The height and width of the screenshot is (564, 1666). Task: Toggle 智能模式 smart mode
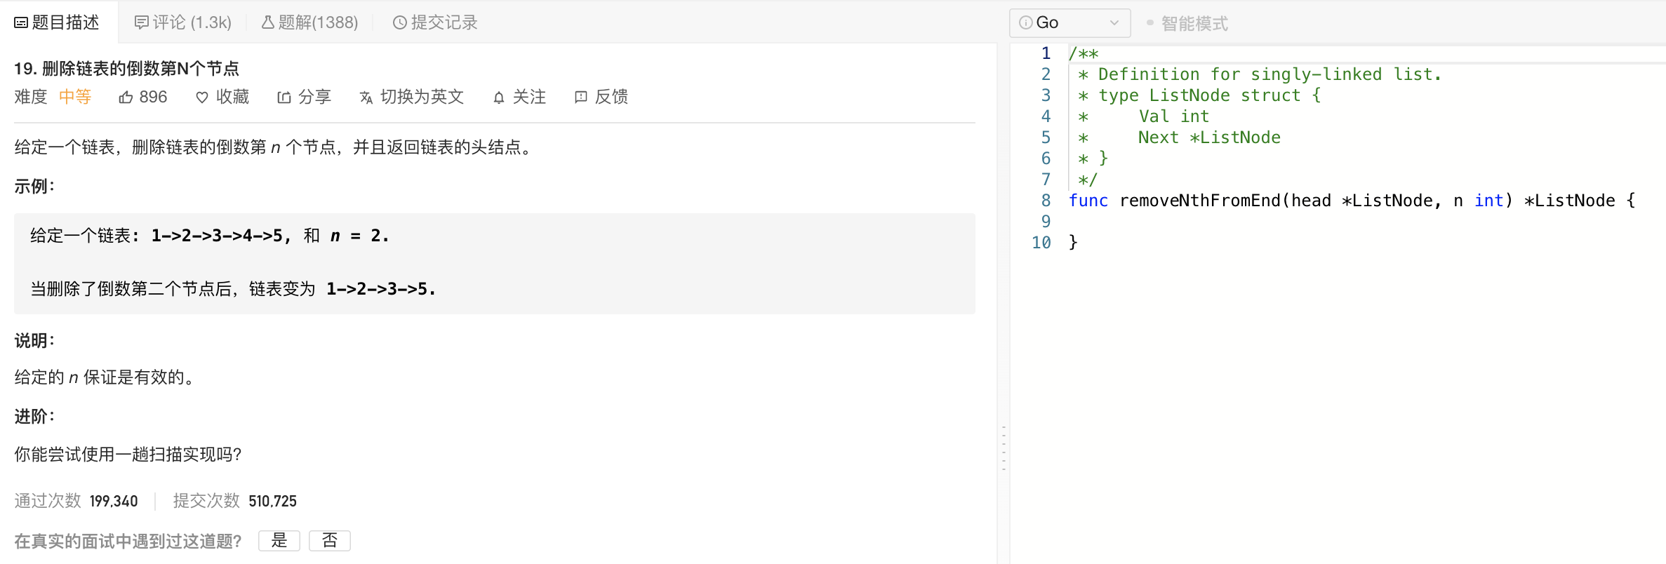[1187, 23]
